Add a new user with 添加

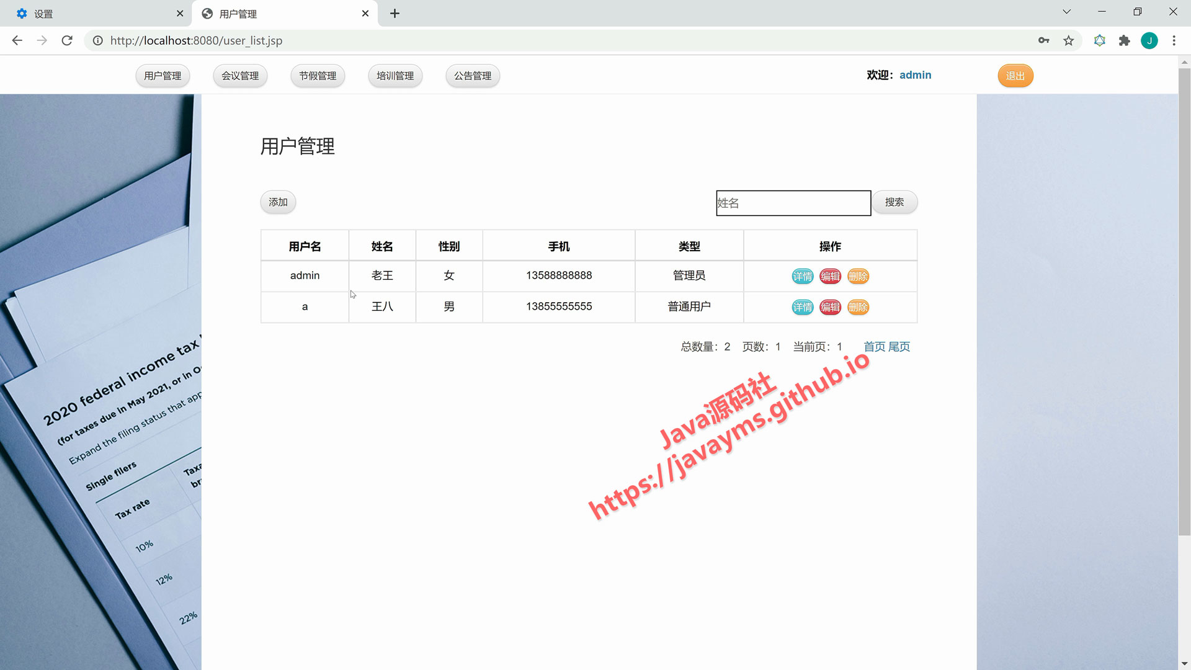click(278, 202)
